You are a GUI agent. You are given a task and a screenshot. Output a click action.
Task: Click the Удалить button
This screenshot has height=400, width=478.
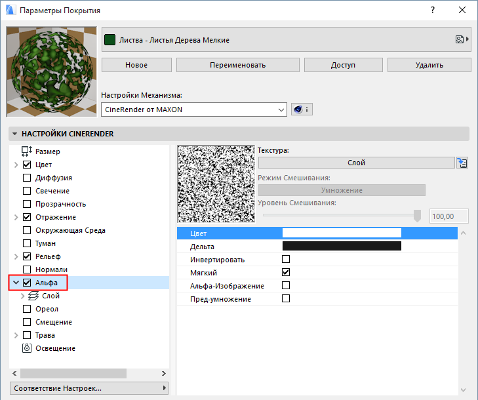429,65
